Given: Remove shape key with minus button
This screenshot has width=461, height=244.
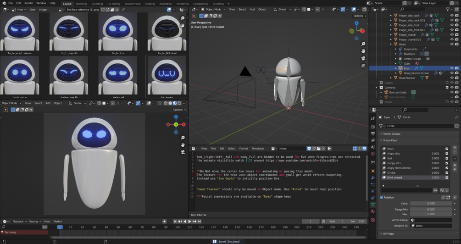Looking at the screenshot, I should click(x=455, y=152).
